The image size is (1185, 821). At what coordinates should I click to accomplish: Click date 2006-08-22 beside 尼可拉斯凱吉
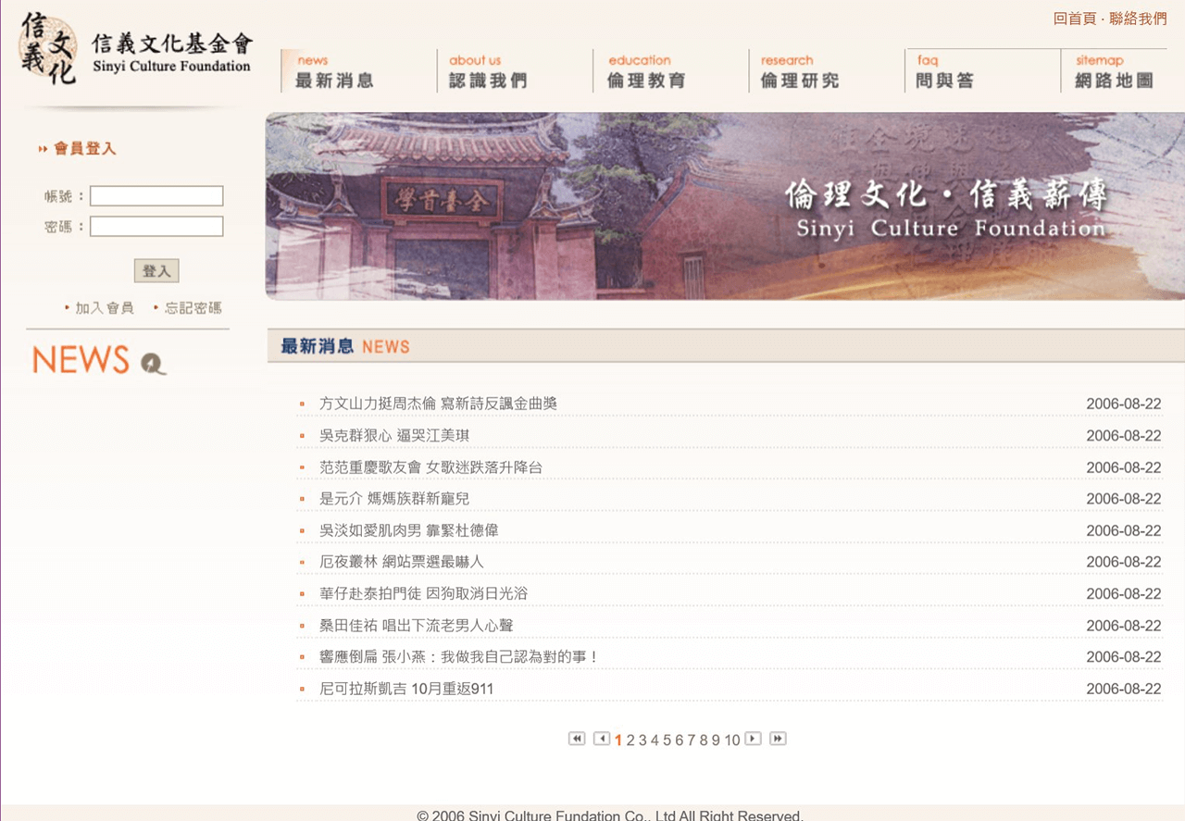[x=1124, y=689]
